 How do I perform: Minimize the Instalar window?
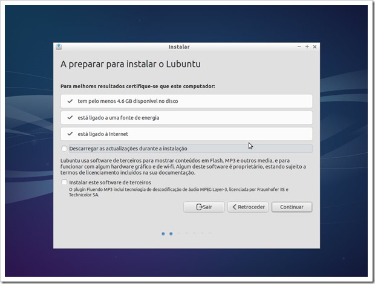(x=299, y=47)
